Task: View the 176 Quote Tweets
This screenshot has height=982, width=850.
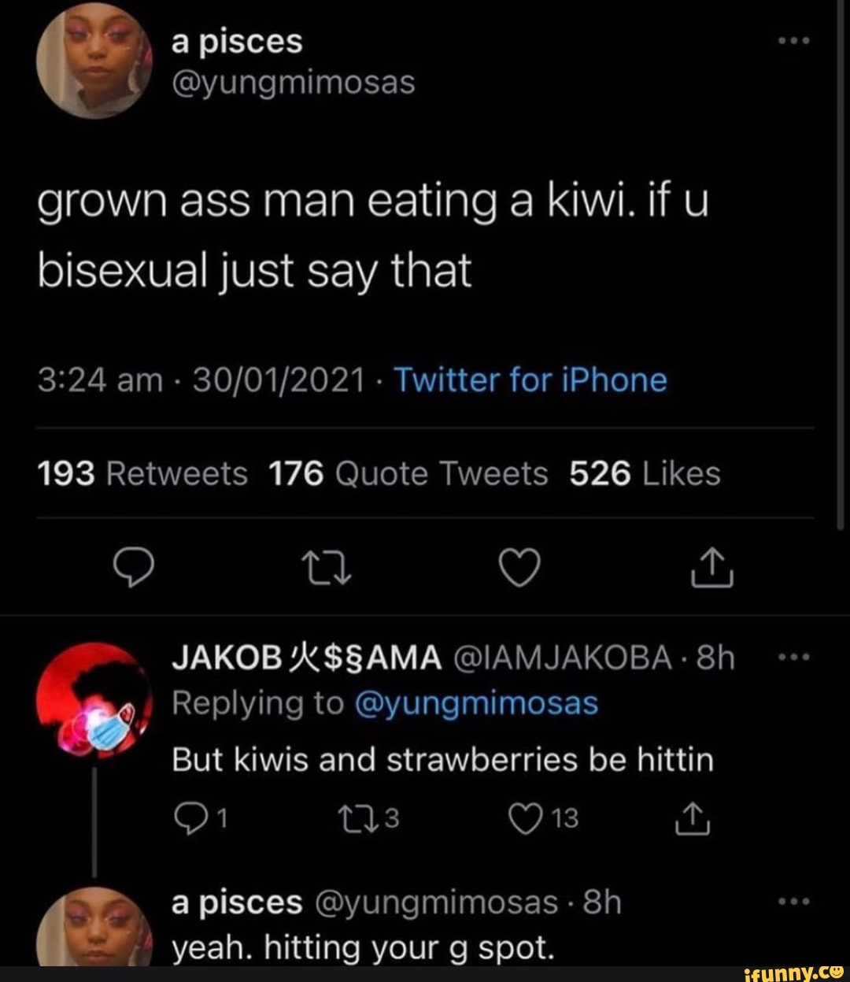Action: coord(408,474)
